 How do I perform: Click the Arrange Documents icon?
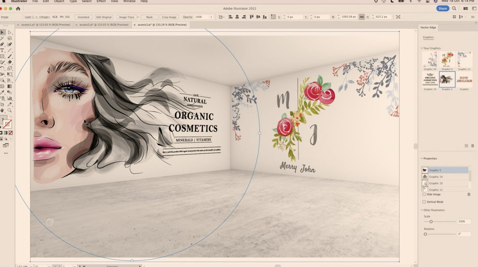[x=465, y=8]
